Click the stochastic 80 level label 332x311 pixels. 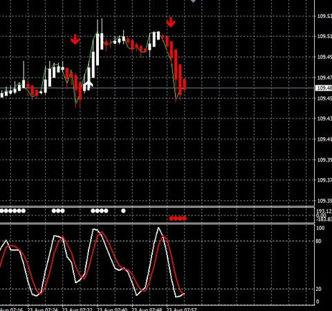coord(318,241)
